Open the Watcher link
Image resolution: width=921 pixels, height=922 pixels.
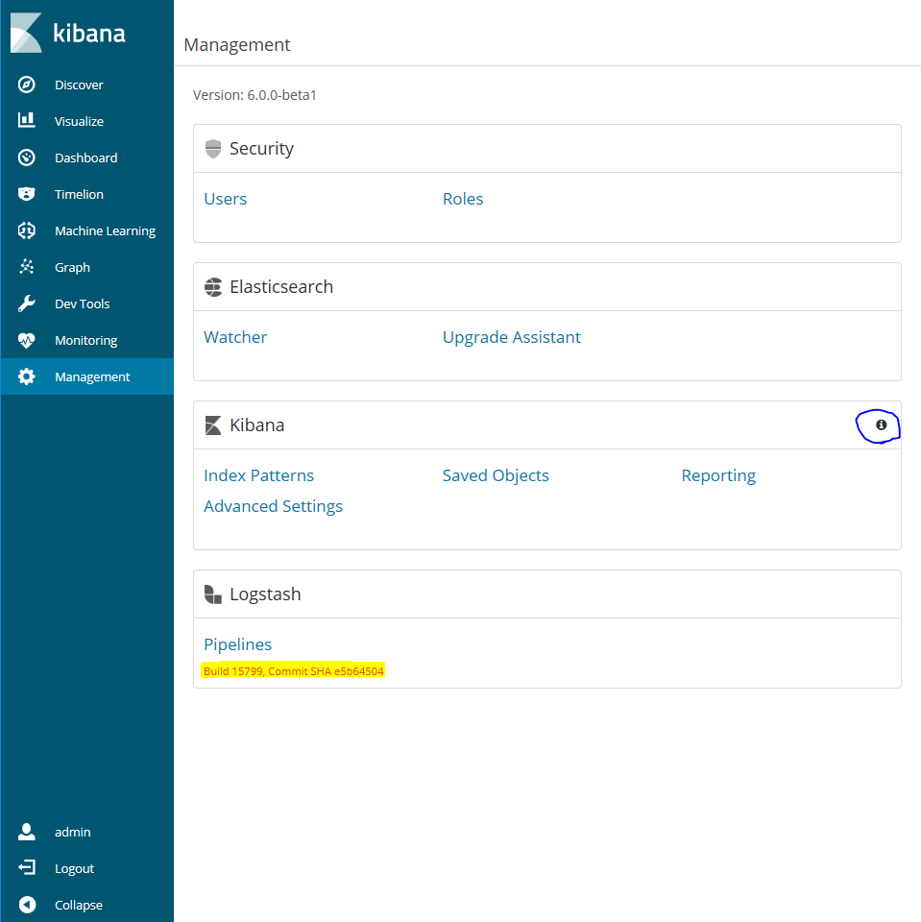tap(235, 337)
